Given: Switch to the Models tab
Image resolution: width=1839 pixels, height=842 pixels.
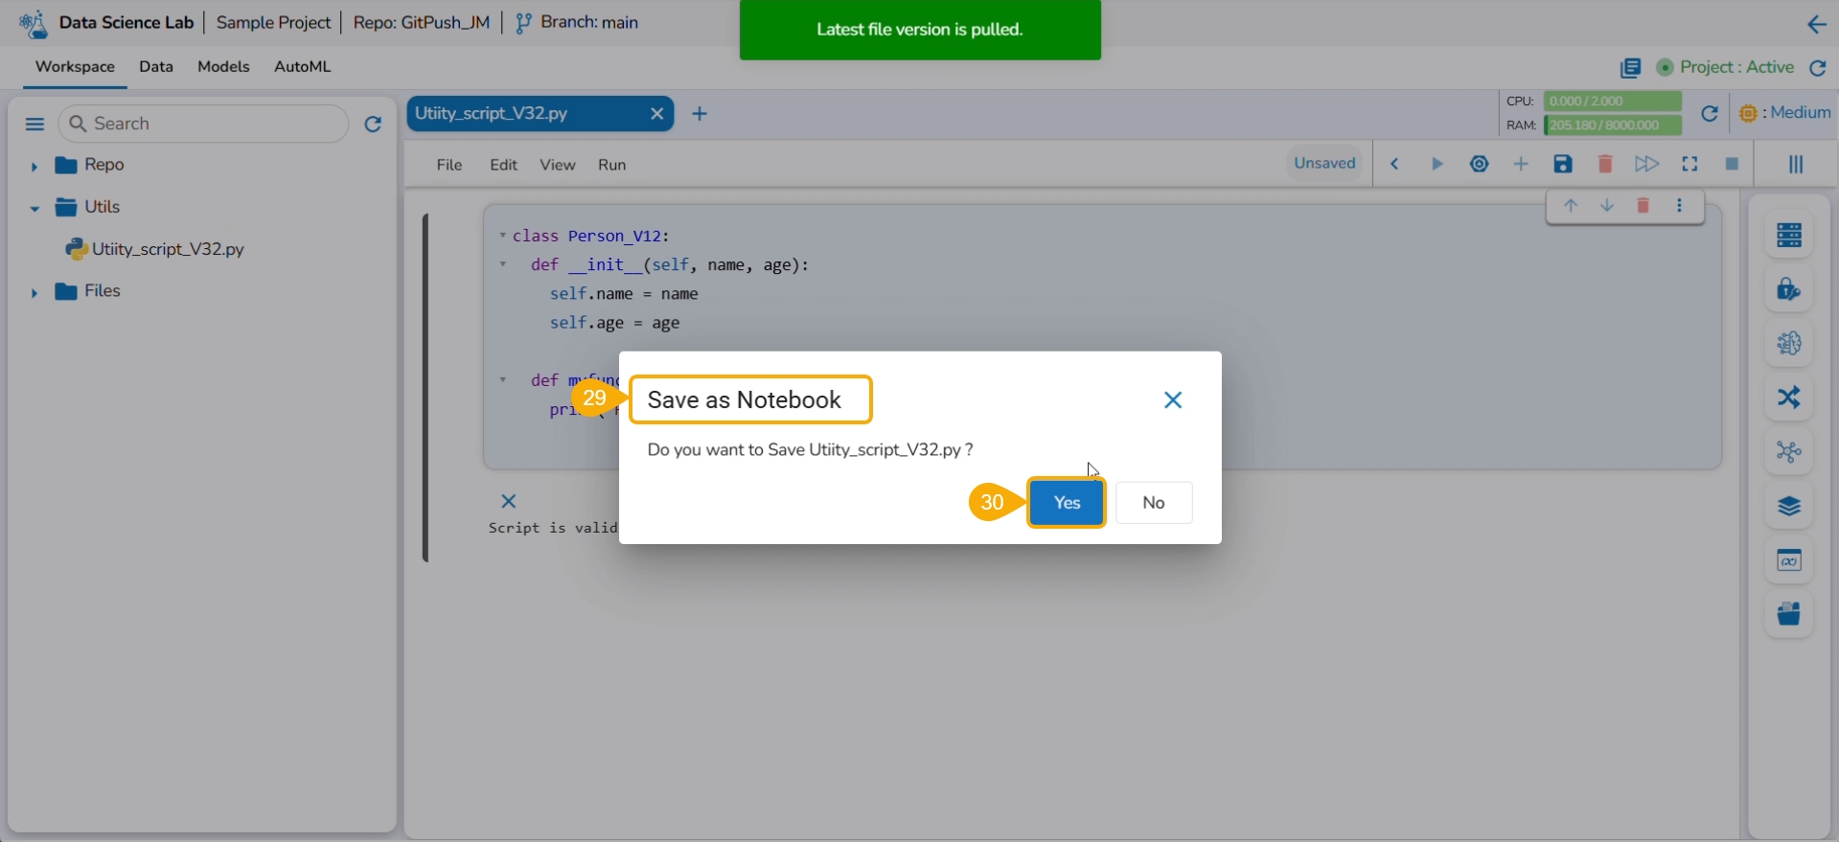Looking at the screenshot, I should click(223, 67).
